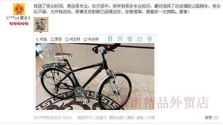This screenshot has height=125, width=223.
Task: Open the green gear settings icon
Action: pos(149,39)
